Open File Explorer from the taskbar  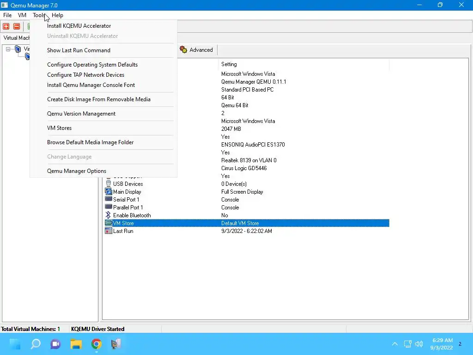click(76, 344)
